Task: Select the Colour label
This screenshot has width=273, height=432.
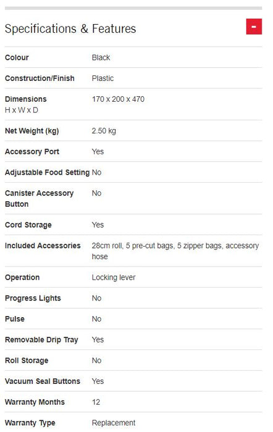Action: tap(17, 57)
